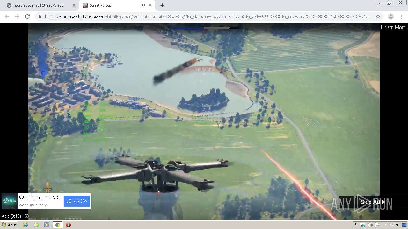Click the Gaijin logo thumbnail
The height and width of the screenshot is (229, 408).
point(9,201)
